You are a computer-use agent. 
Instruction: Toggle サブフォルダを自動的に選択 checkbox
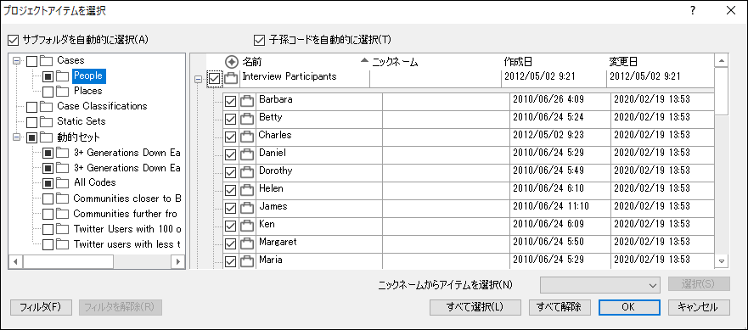click(x=14, y=40)
